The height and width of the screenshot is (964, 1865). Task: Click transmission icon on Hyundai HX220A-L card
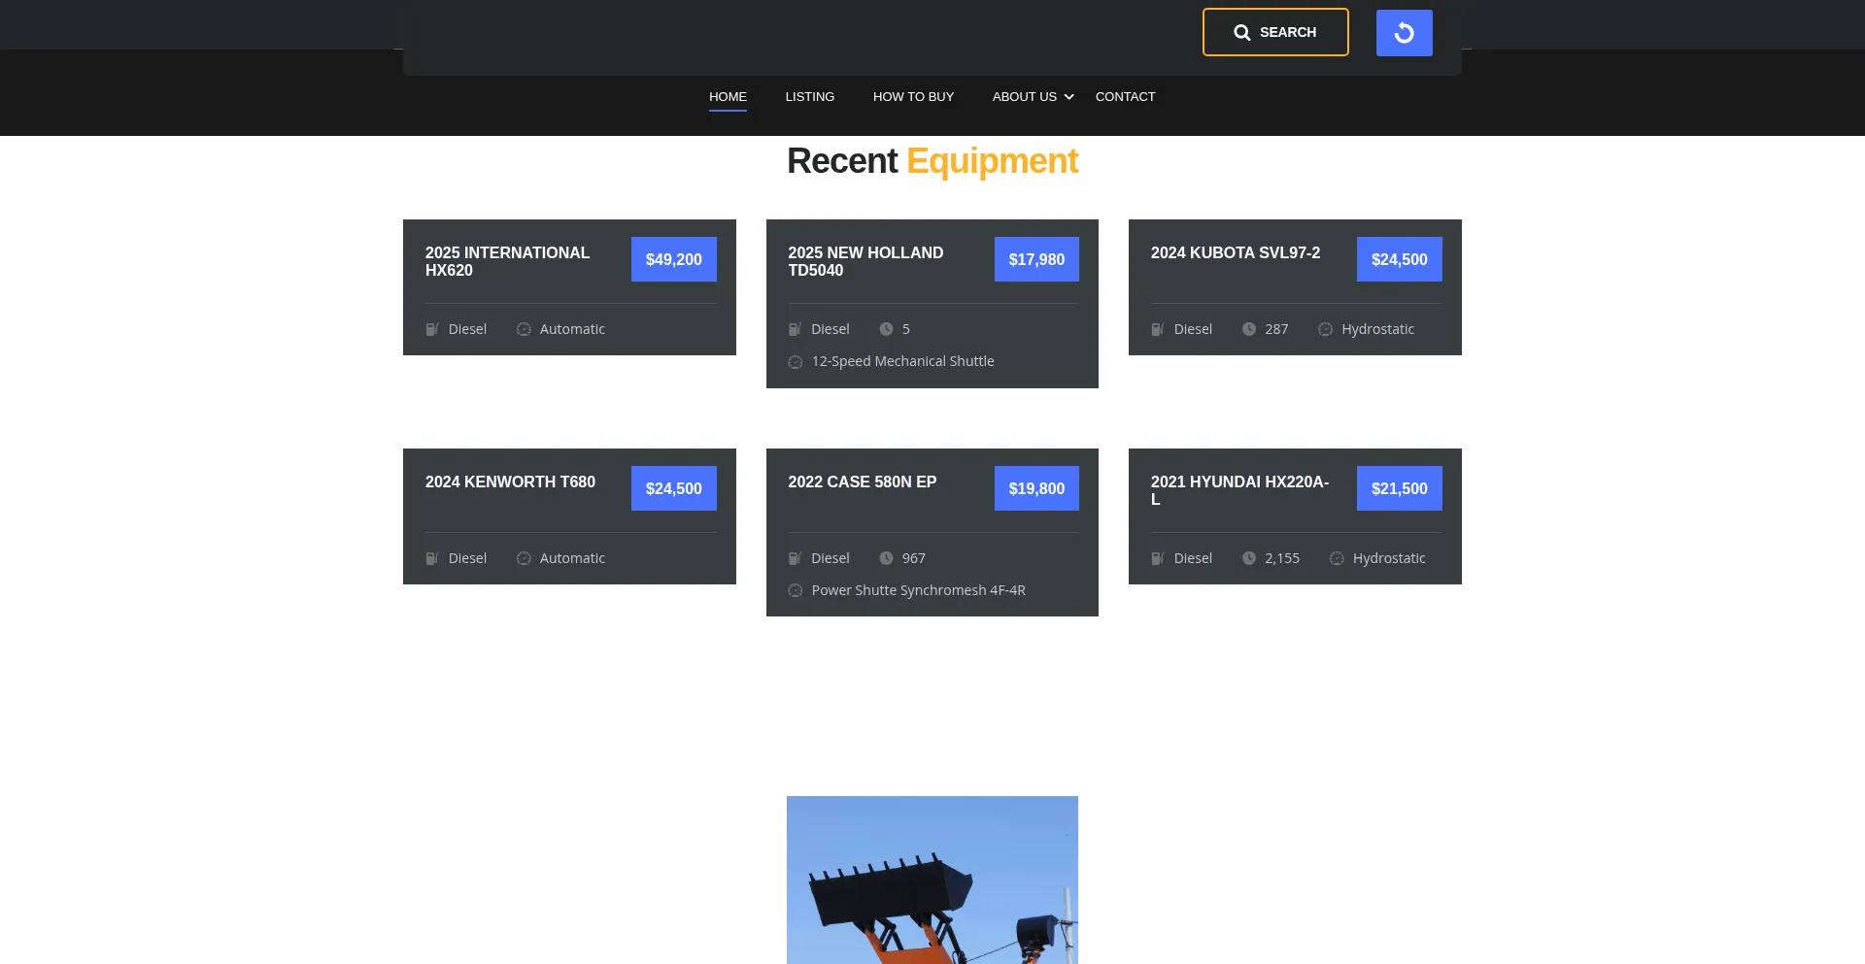tap(1337, 559)
